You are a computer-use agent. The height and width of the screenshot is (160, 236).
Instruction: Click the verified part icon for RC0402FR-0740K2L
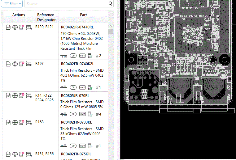(90, 87)
